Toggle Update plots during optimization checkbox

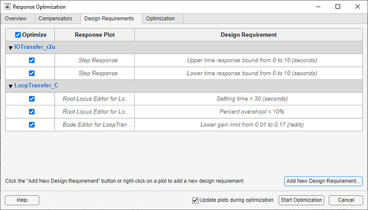[x=195, y=200]
